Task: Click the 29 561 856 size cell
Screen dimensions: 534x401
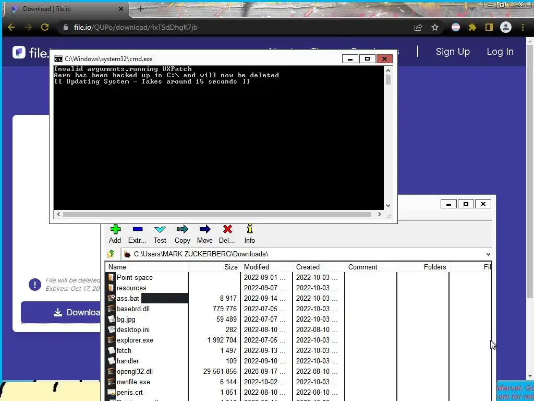Action: coord(220,372)
